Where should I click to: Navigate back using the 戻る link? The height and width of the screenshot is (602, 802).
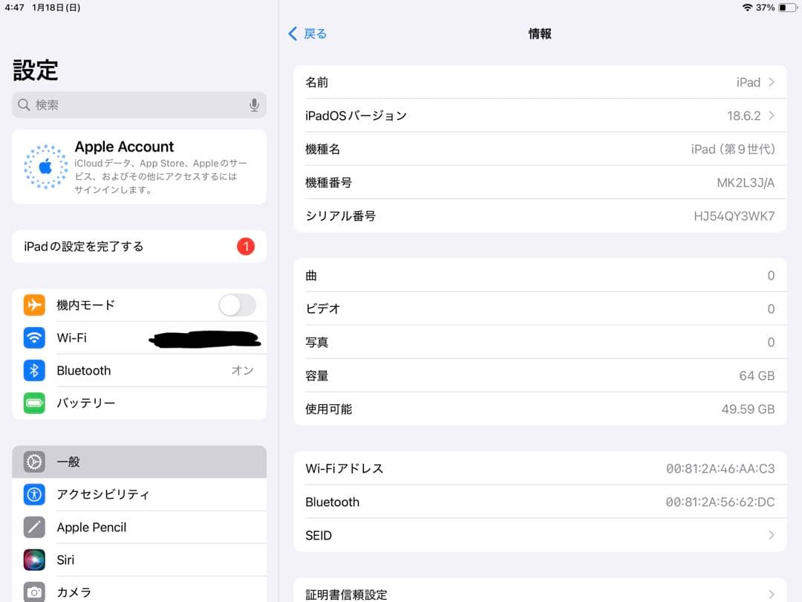click(x=306, y=33)
